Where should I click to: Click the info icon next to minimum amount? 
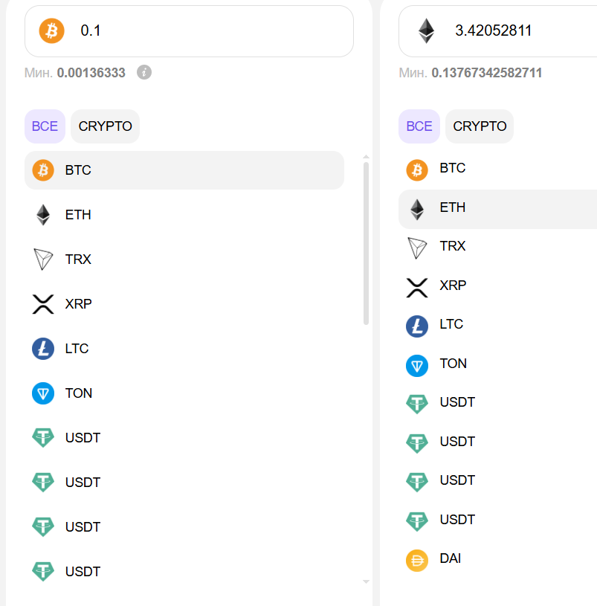pyautogui.click(x=144, y=72)
